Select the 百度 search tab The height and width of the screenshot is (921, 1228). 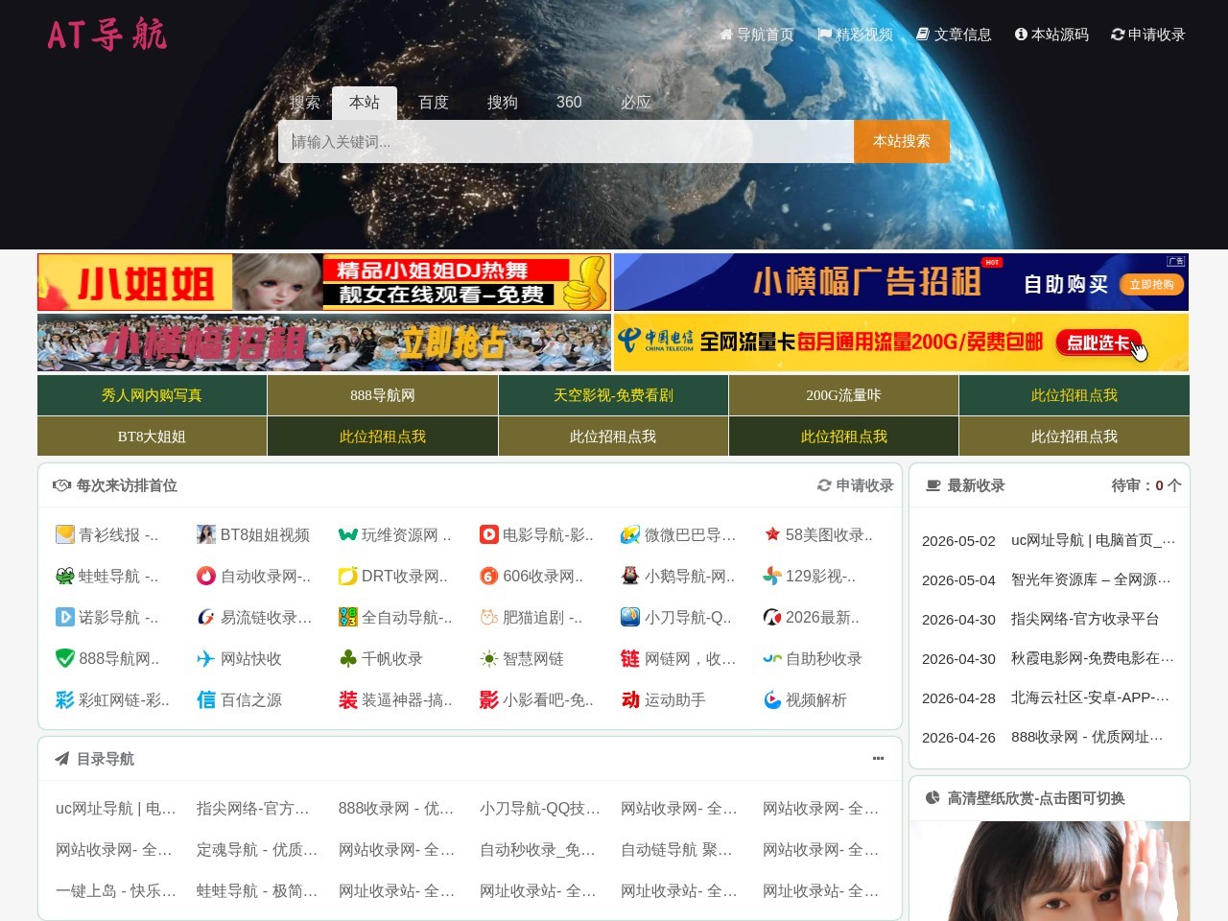coord(434,103)
